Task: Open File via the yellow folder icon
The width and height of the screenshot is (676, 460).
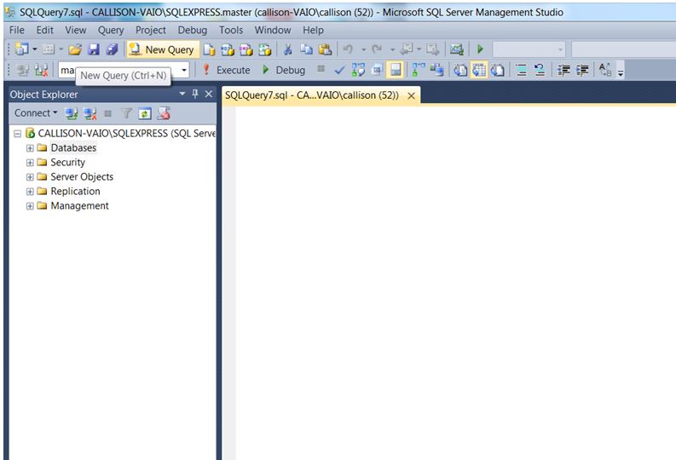Action: pyautogui.click(x=74, y=49)
